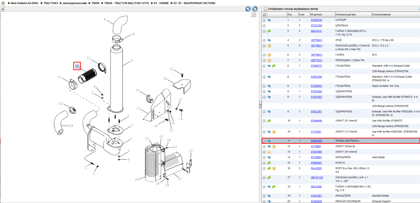Open T8040 - TRACTOR (NA) breadcrumb
The image size is (420, 203).
click(126, 3)
